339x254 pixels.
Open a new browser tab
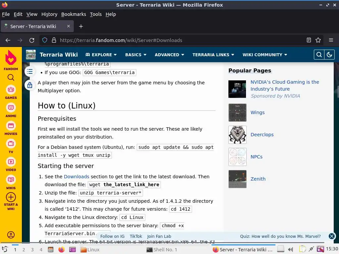[81, 26]
